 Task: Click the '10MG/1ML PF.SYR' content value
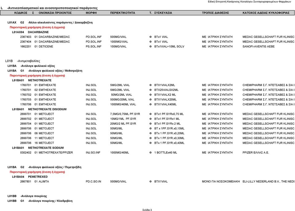click(123, 119)
